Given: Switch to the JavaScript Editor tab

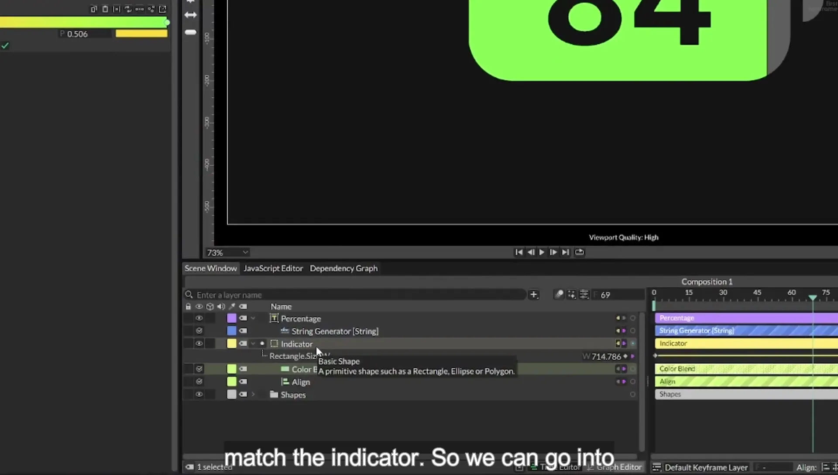Looking at the screenshot, I should (273, 268).
